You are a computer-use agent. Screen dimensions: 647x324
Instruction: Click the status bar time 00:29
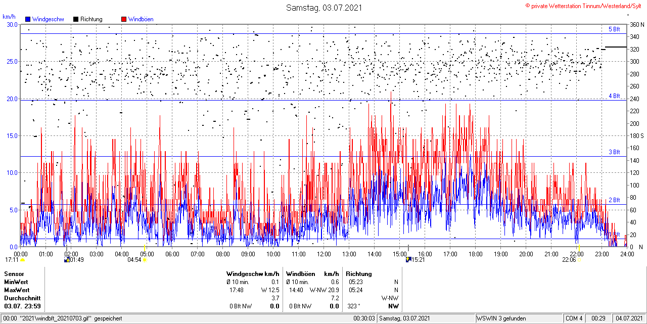click(598, 318)
